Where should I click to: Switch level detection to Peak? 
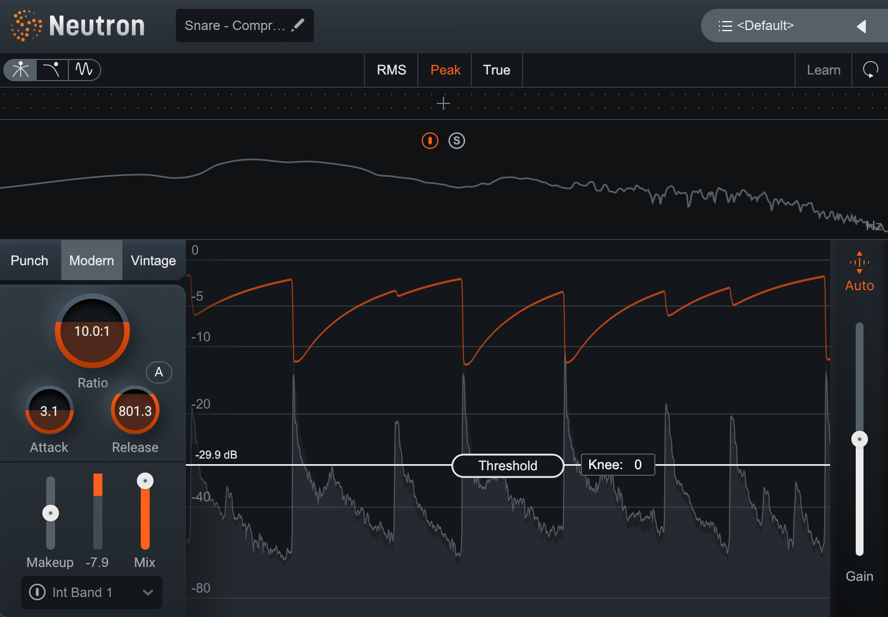pyautogui.click(x=445, y=70)
